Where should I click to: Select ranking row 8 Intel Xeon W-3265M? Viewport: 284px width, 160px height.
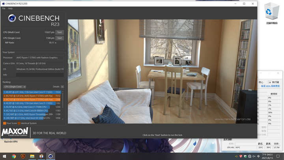tap(32, 118)
